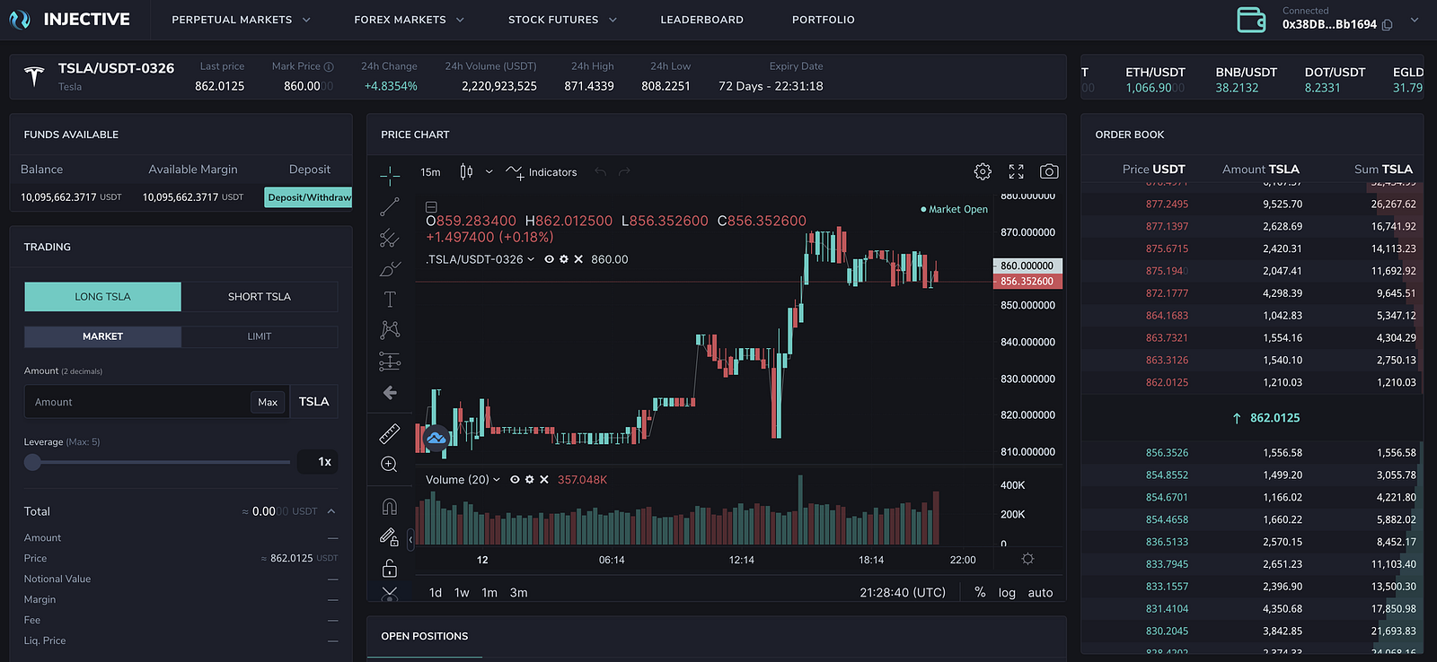The width and height of the screenshot is (1437, 662).
Task: Toggle the log scale option
Action: tap(1007, 593)
